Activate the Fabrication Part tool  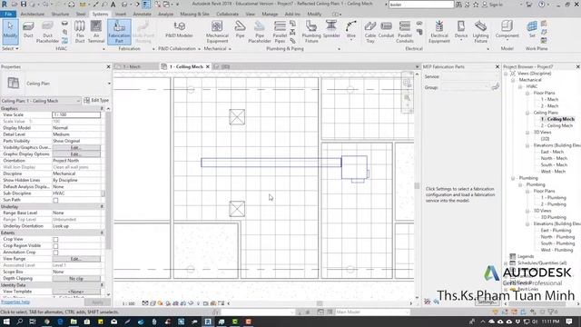(x=119, y=32)
